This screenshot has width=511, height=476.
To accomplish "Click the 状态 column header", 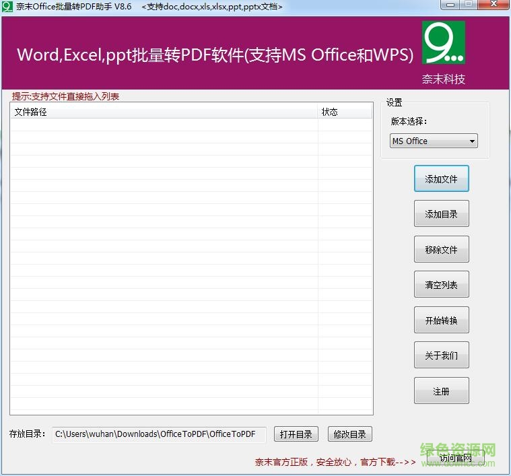I will (x=344, y=112).
